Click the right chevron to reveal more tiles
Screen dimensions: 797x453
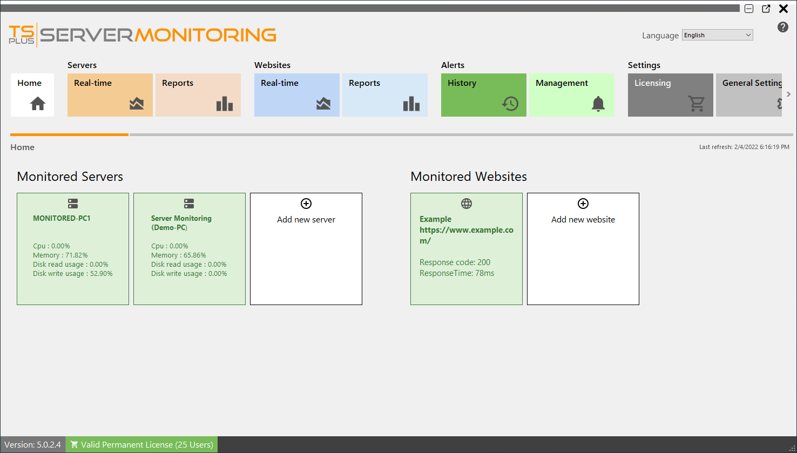click(x=789, y=94)
